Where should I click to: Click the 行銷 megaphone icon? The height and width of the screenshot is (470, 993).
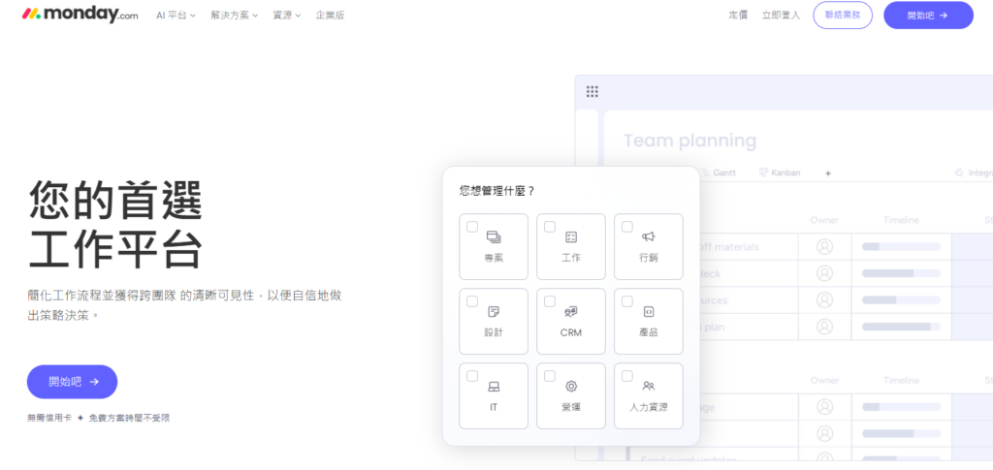click(x=649, y=236)
